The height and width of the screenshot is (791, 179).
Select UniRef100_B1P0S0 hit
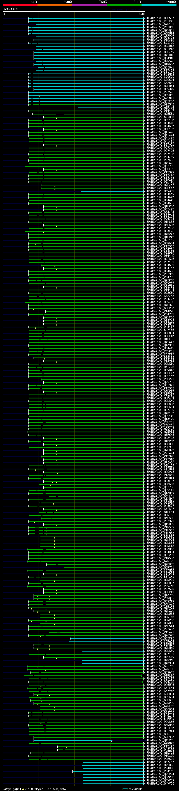point(160,64)
